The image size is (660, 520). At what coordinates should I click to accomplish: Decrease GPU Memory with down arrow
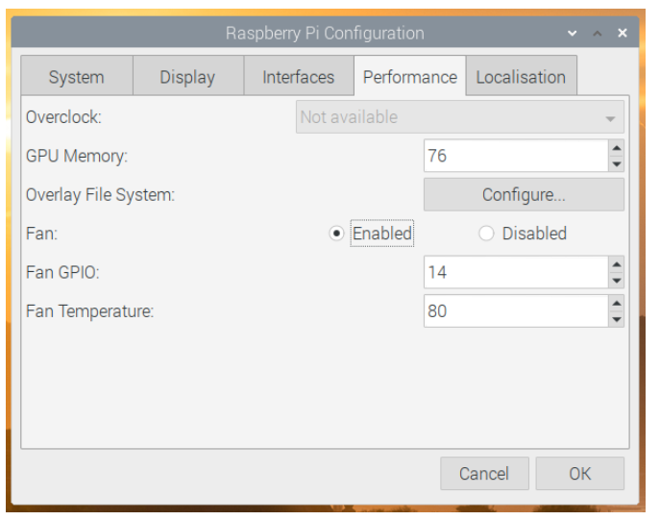616,163
